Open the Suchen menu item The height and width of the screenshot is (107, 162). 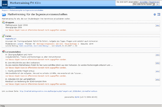13,8
